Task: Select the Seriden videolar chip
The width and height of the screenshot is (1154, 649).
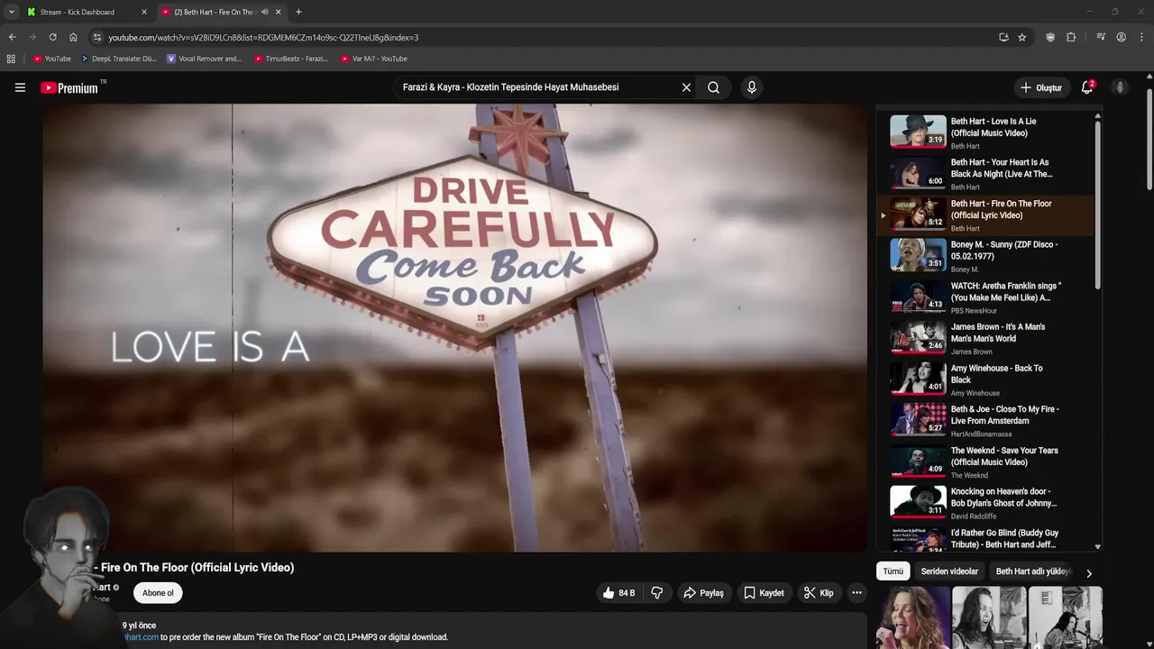Action: (x=949, y=571)
